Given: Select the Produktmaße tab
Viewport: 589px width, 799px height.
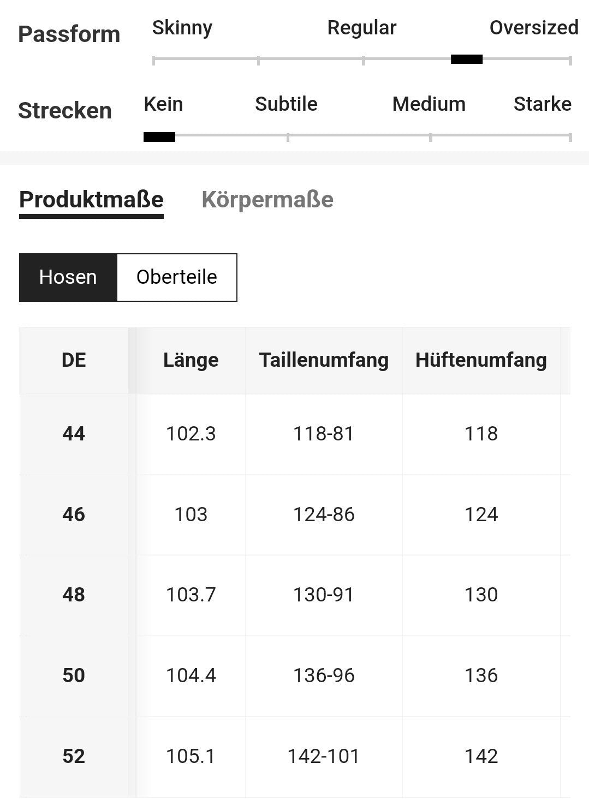Looking at the screenshot, I should (91, 200).
